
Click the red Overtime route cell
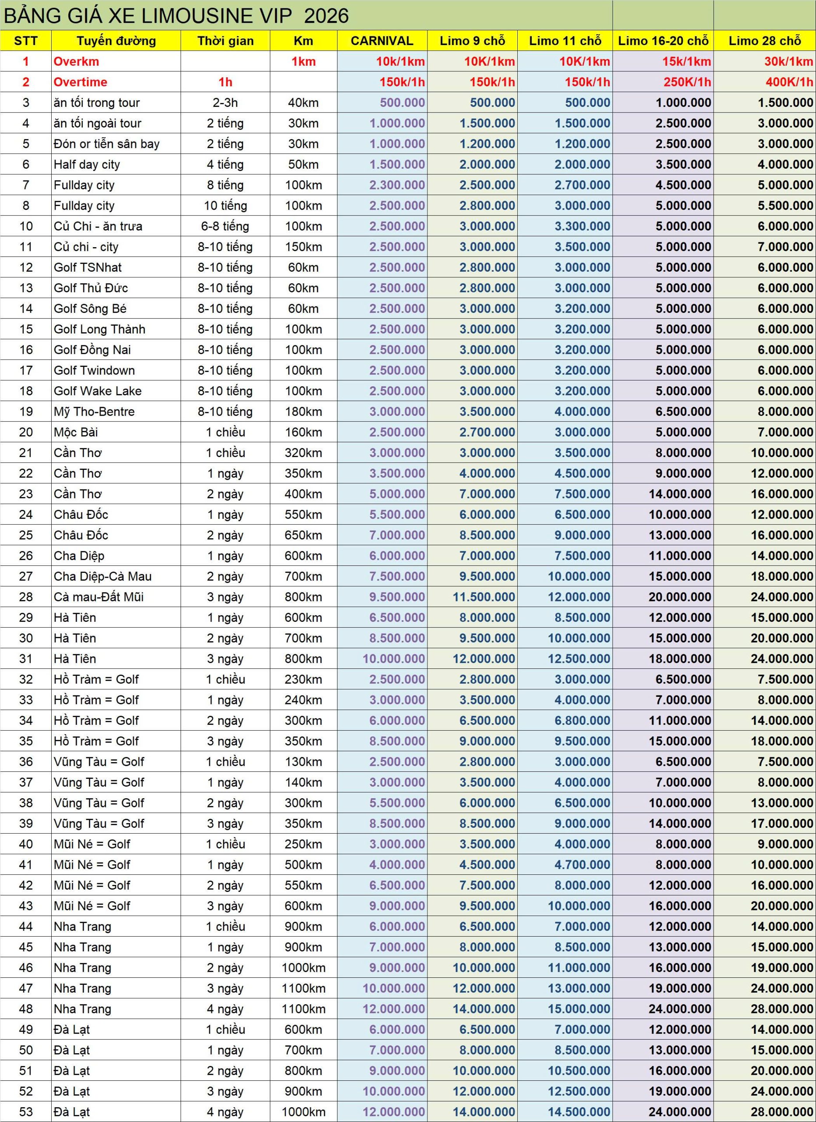[x=81, y=82]
